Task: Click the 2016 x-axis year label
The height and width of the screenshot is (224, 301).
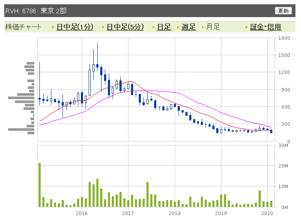Action: pos(82,213)
